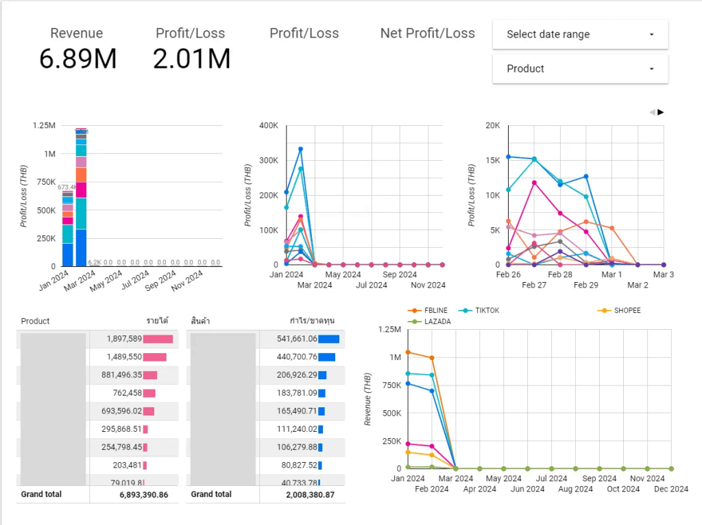
Task: Click the Grand total 2,008,380.87 cell
Action: click(310, 494)
